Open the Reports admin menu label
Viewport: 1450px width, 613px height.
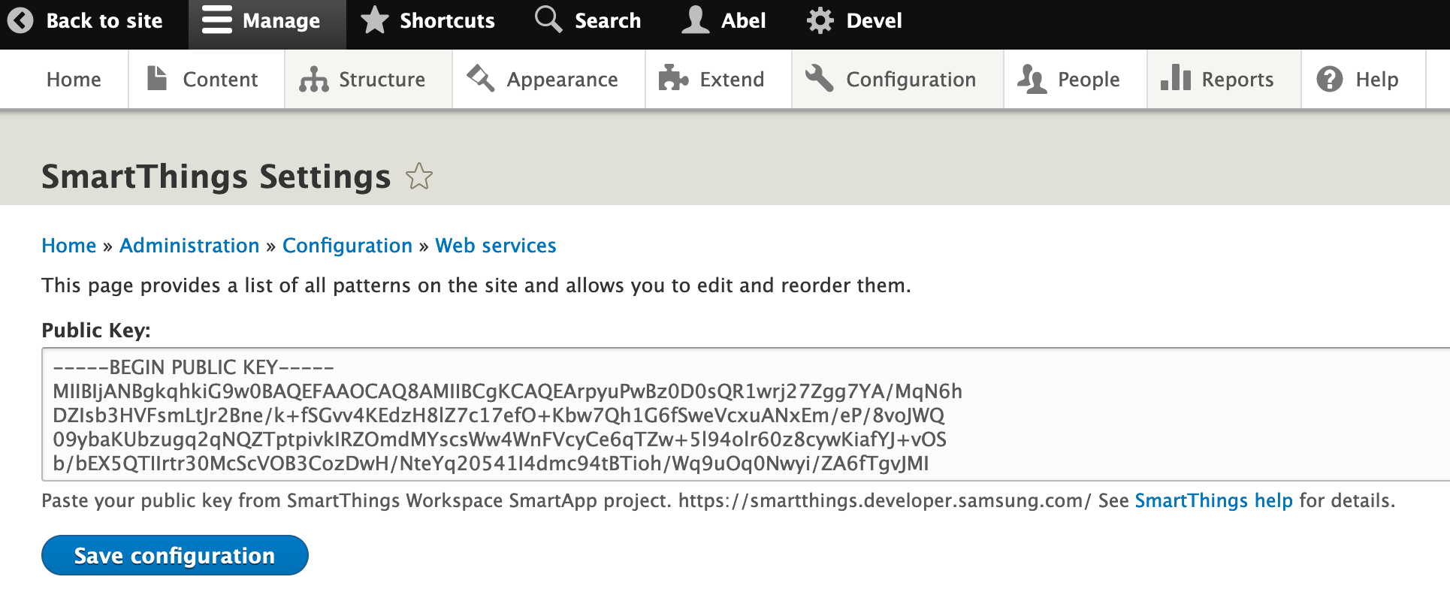click(1237, 80)
